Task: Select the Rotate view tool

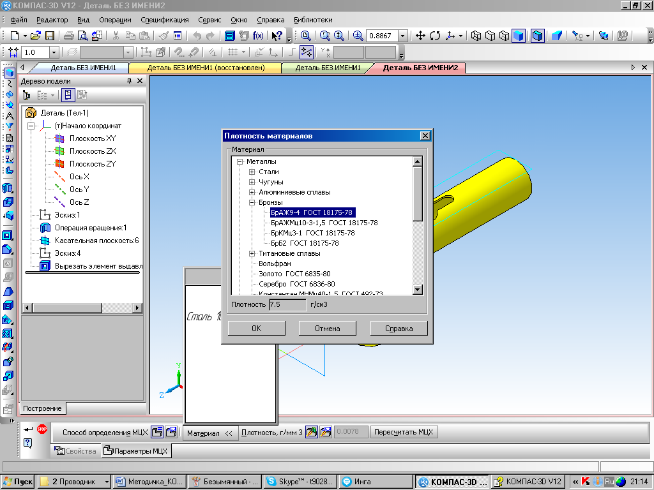Action: point(434,36)
